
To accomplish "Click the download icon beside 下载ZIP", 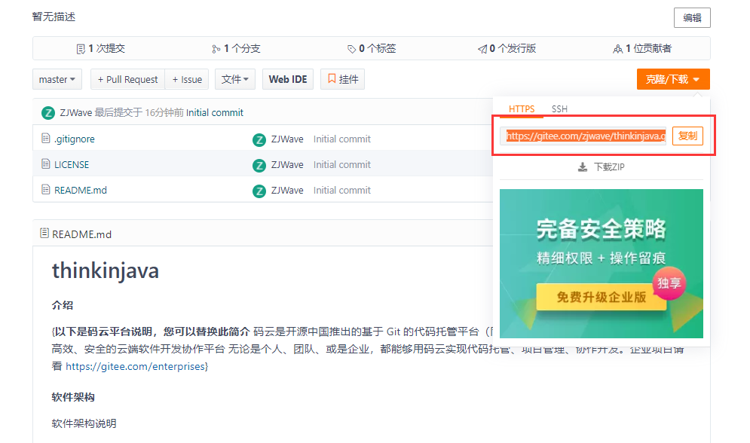I will 583,167.
